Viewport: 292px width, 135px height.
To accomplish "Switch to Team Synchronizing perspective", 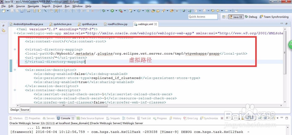I will (x=274, y=17).
